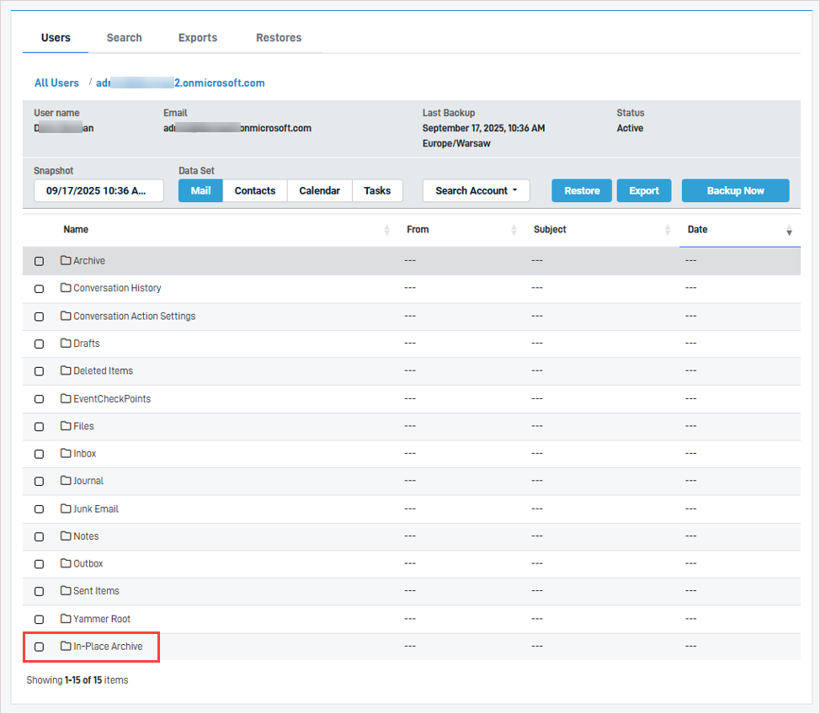Viewport: 820px width, 714px height.
Task: Open the Inbox folder icon
Action: point(66,453)
